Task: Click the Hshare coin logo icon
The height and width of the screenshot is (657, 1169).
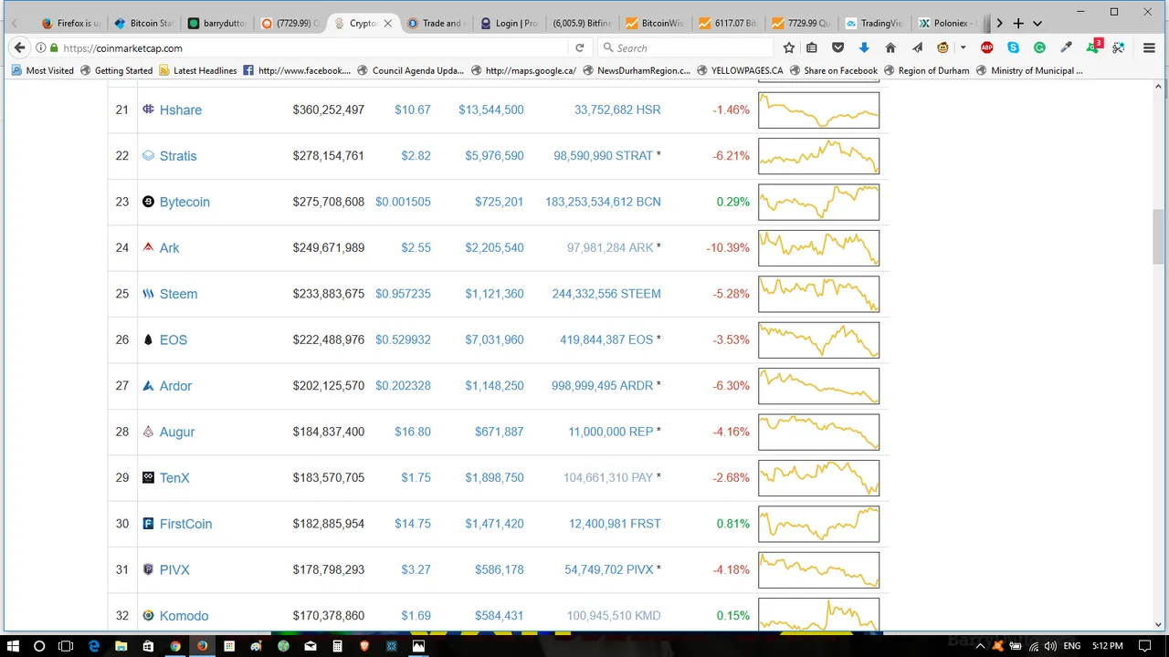Action: [148, 109]
